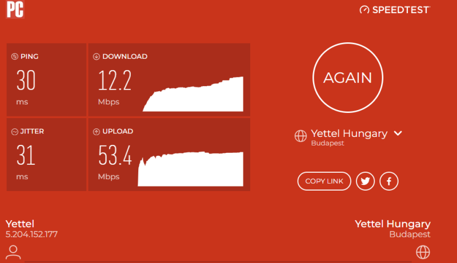Share result via Facebook icon
The width and height of the screenshot is (457, 263).
tap(389, 181)
